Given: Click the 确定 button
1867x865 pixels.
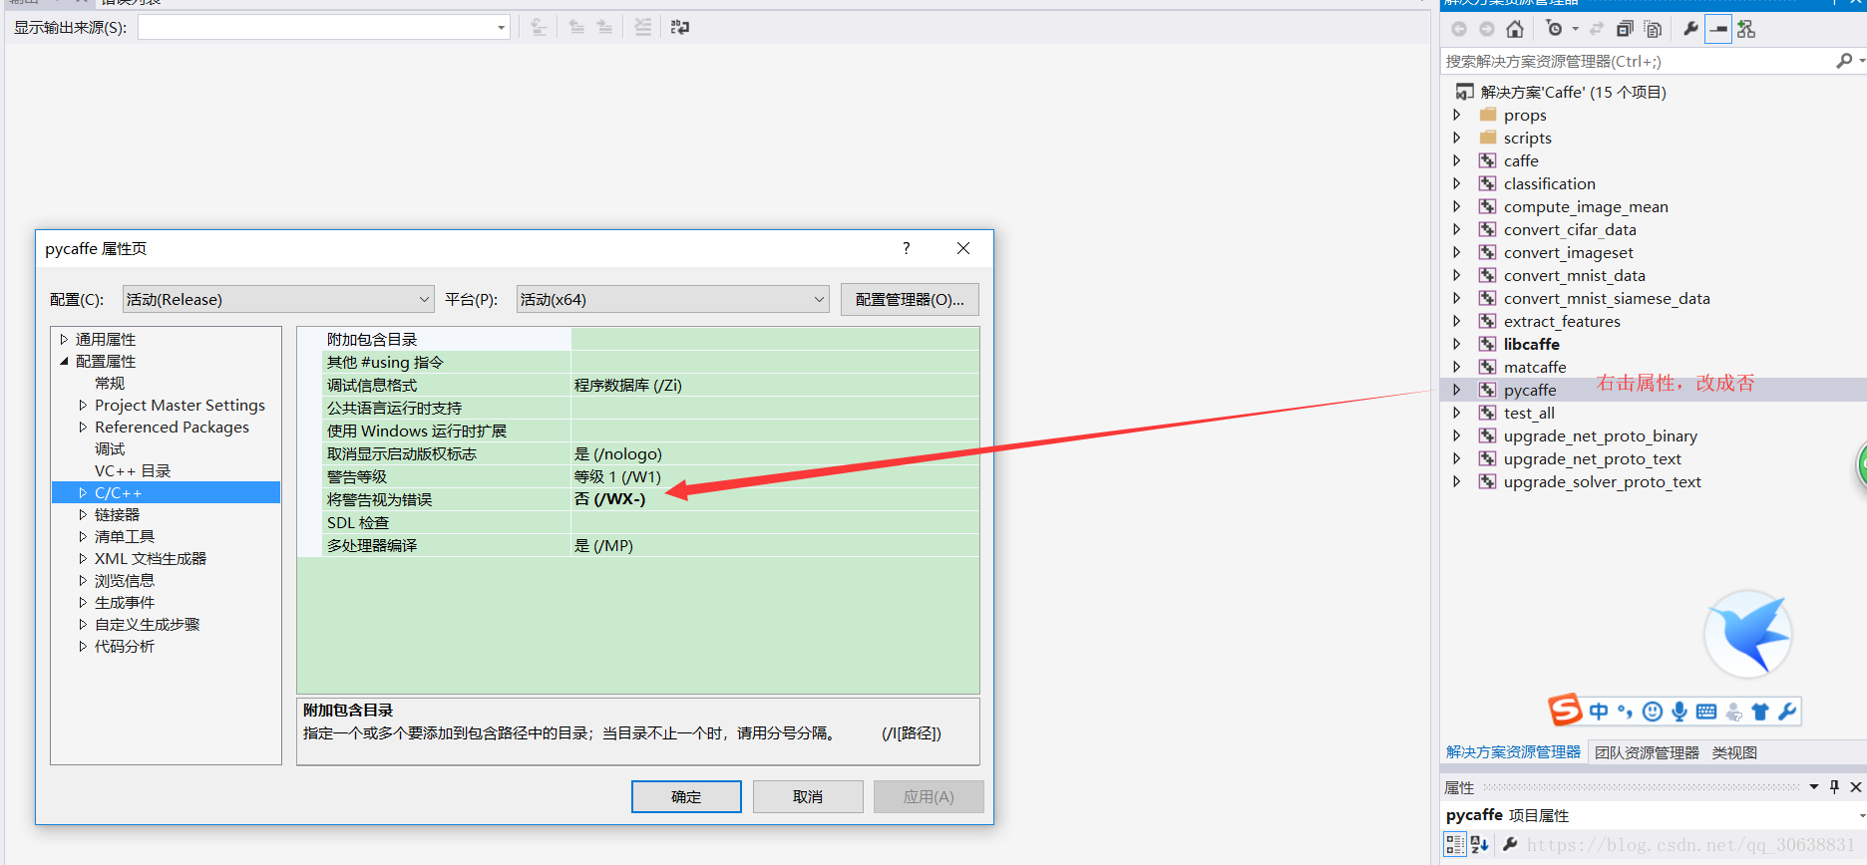Looking at the screenshot, I should coord(686,796).
